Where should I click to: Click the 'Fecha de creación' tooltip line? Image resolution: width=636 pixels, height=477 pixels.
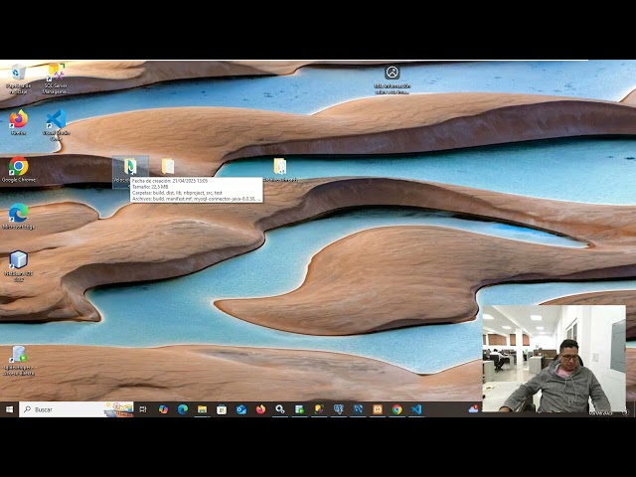click(170, 181)
